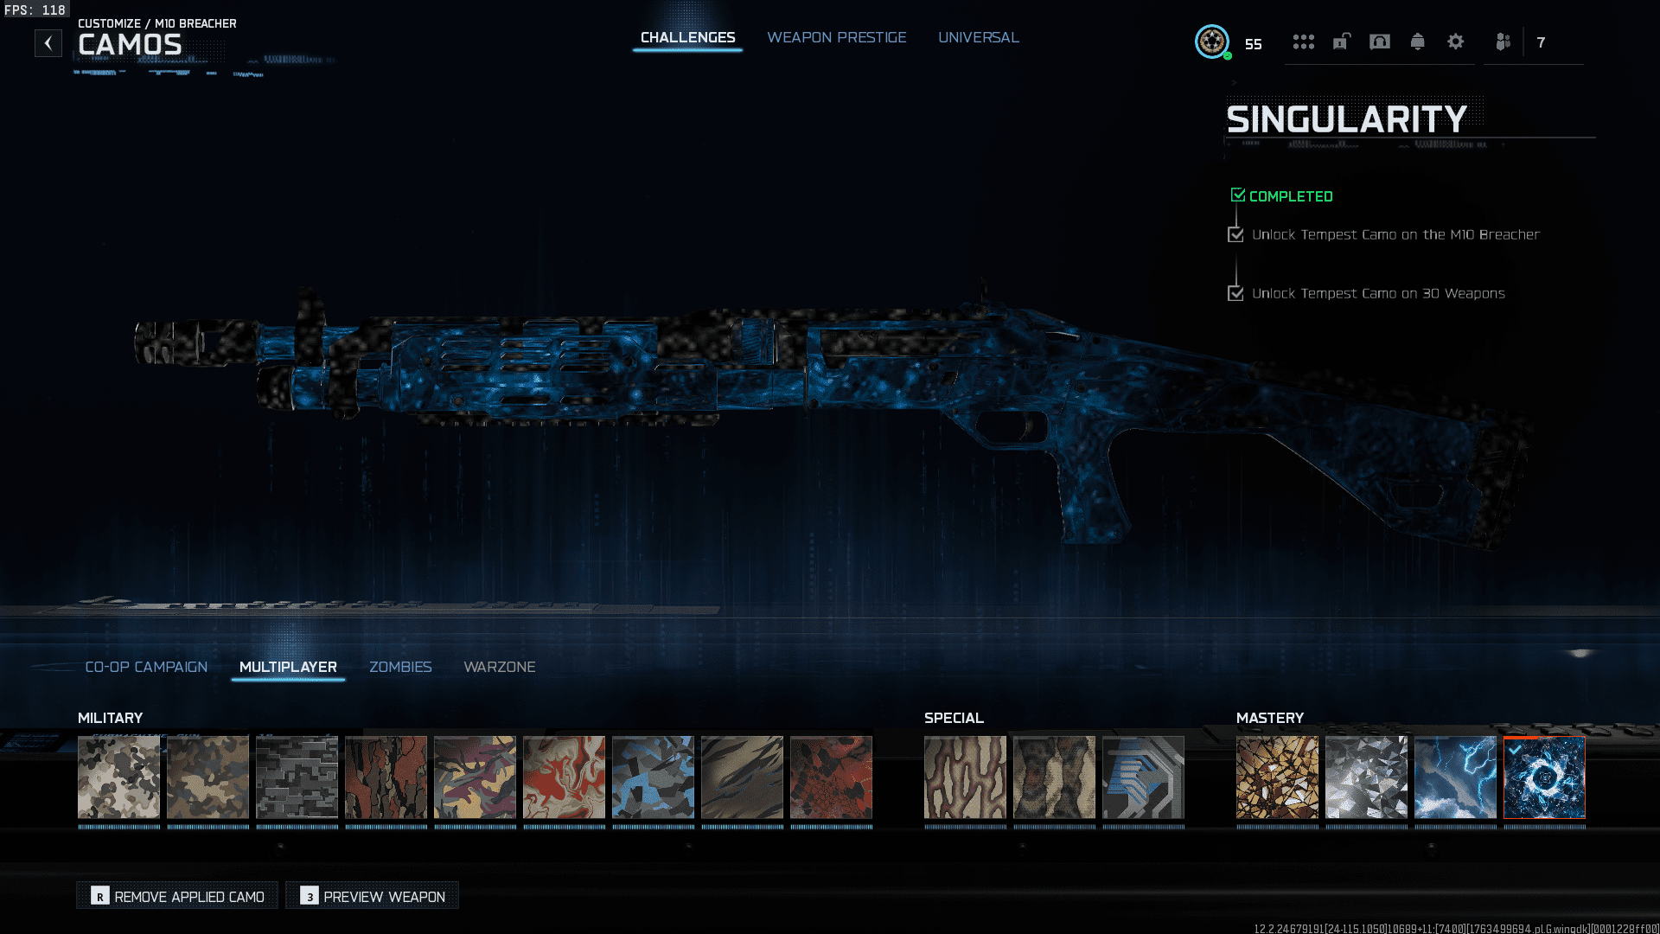Select the Warzone camo mode tab
This screenshot has width=1660, height=934.
pyautogui.click(x=499, y=667)
